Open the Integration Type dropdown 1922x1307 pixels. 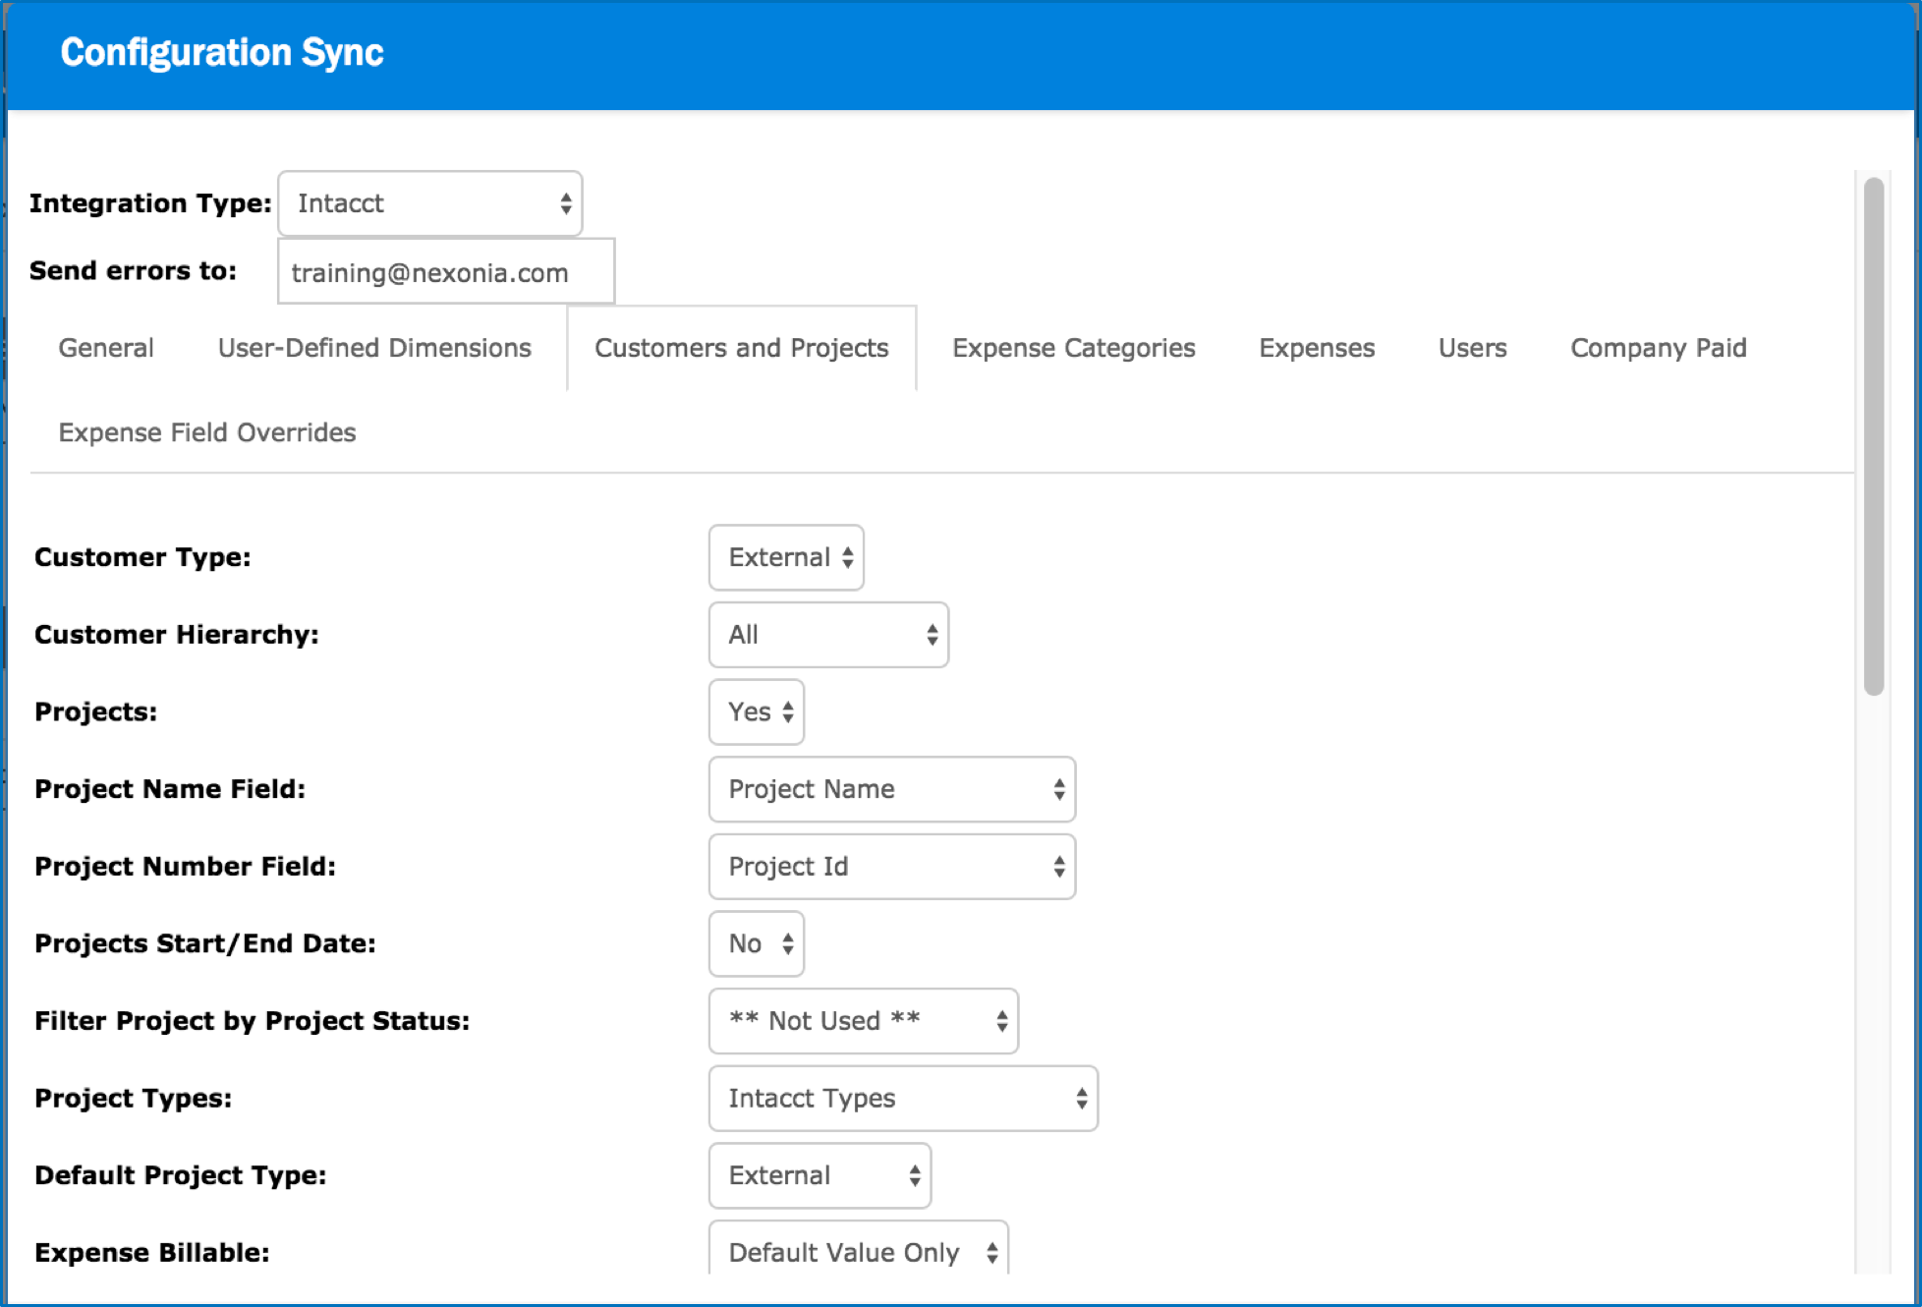click(429, 203)
